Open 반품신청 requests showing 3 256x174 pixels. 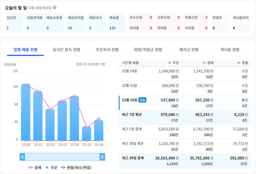point(206,18)
